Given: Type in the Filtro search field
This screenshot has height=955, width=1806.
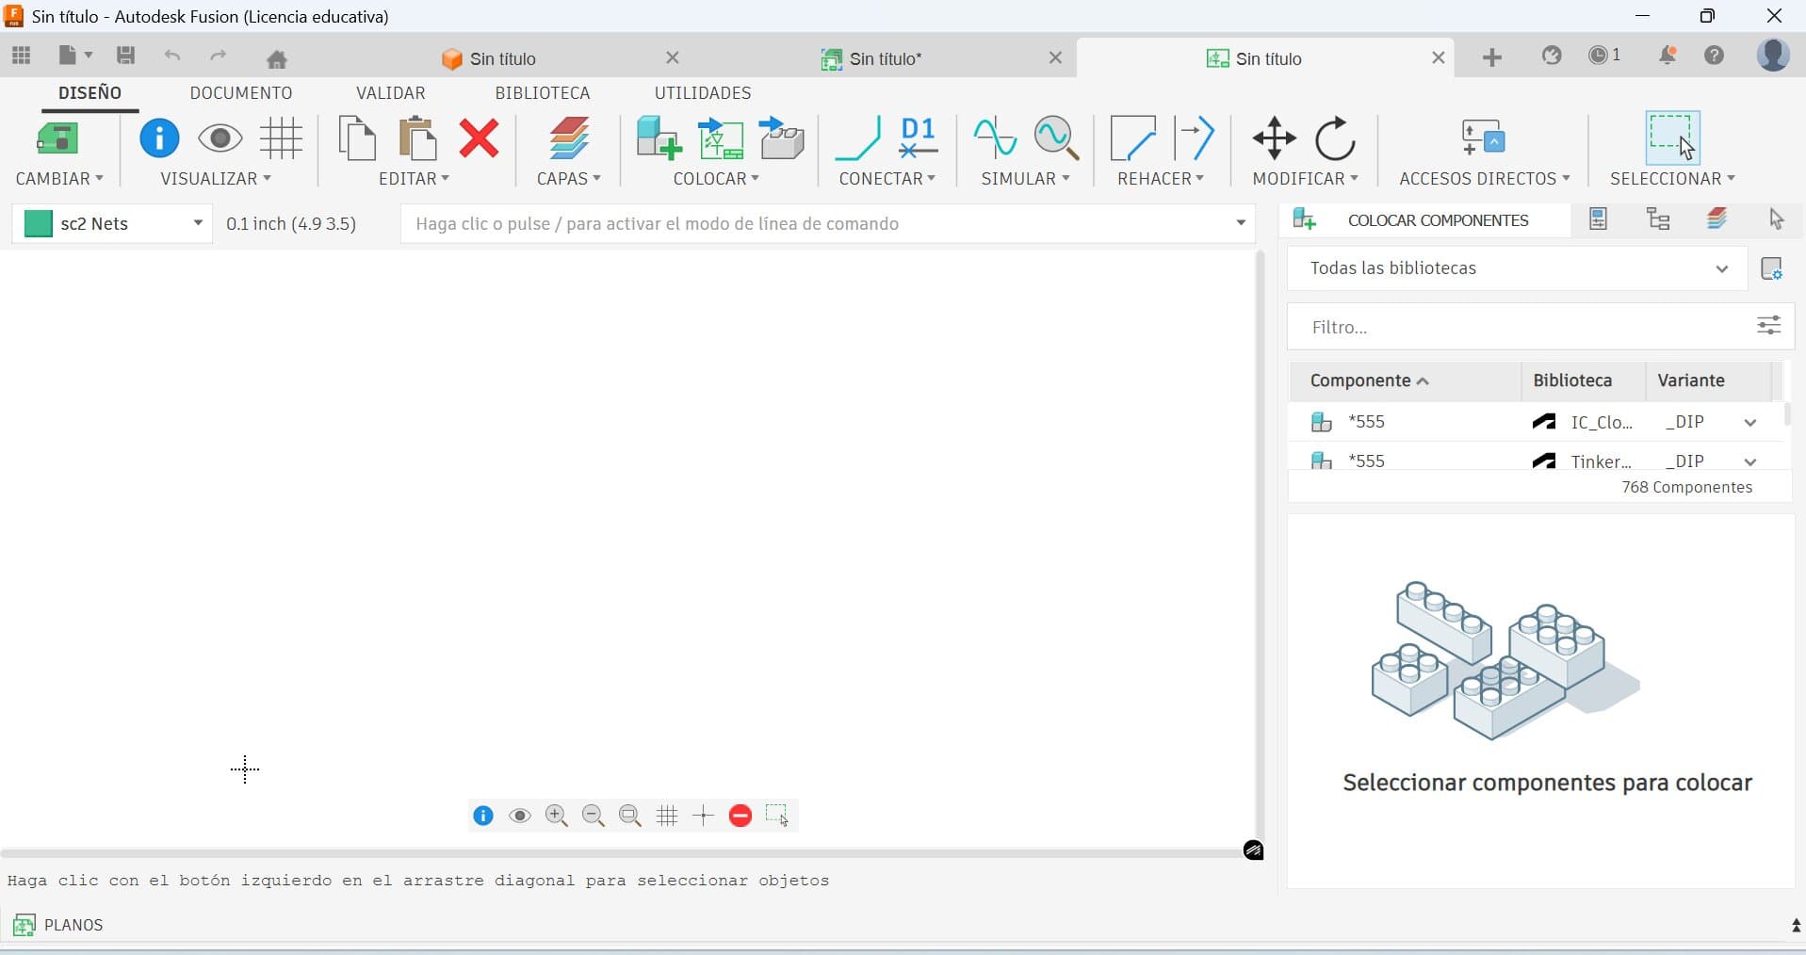Looking at the screenshot, I should [x=1507, y=327].
